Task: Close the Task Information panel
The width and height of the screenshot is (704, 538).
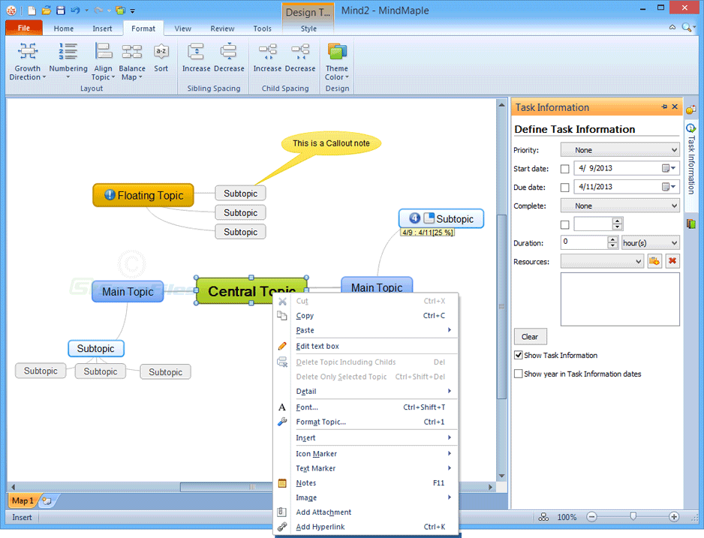Action: pos(675,107)
